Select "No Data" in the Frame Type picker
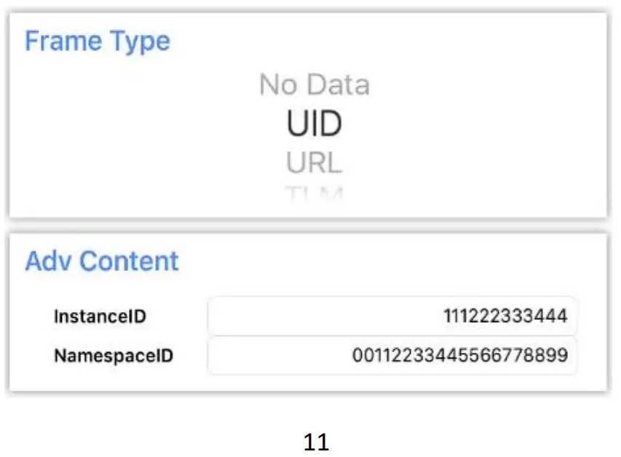 click(314, 85)
